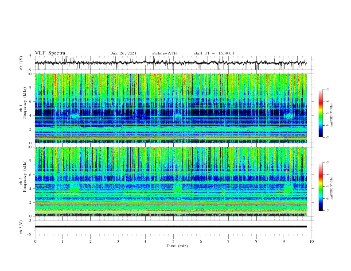Image resolution: width=351 pixels, height=271 pixels.
Task: Click the '-7' value on ch.2 colorbar
Action: (x=326, y=211)
